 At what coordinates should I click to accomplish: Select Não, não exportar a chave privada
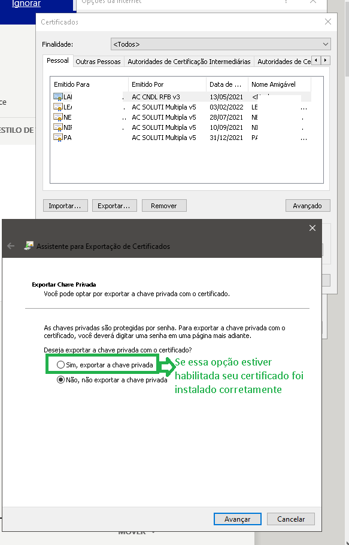(61, 379)
